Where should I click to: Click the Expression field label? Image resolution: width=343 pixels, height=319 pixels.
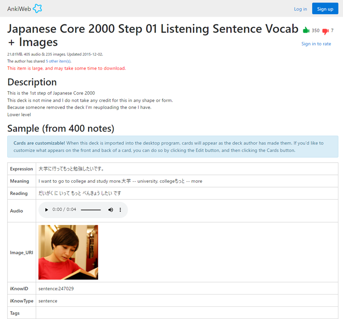point(21,169)
